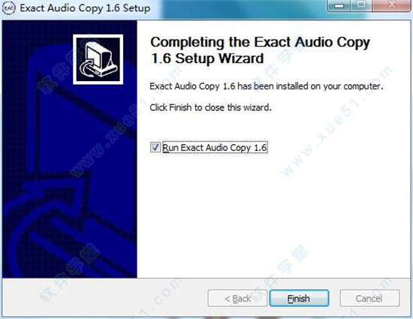Click the greyed-out Back button

coord(237,298)
